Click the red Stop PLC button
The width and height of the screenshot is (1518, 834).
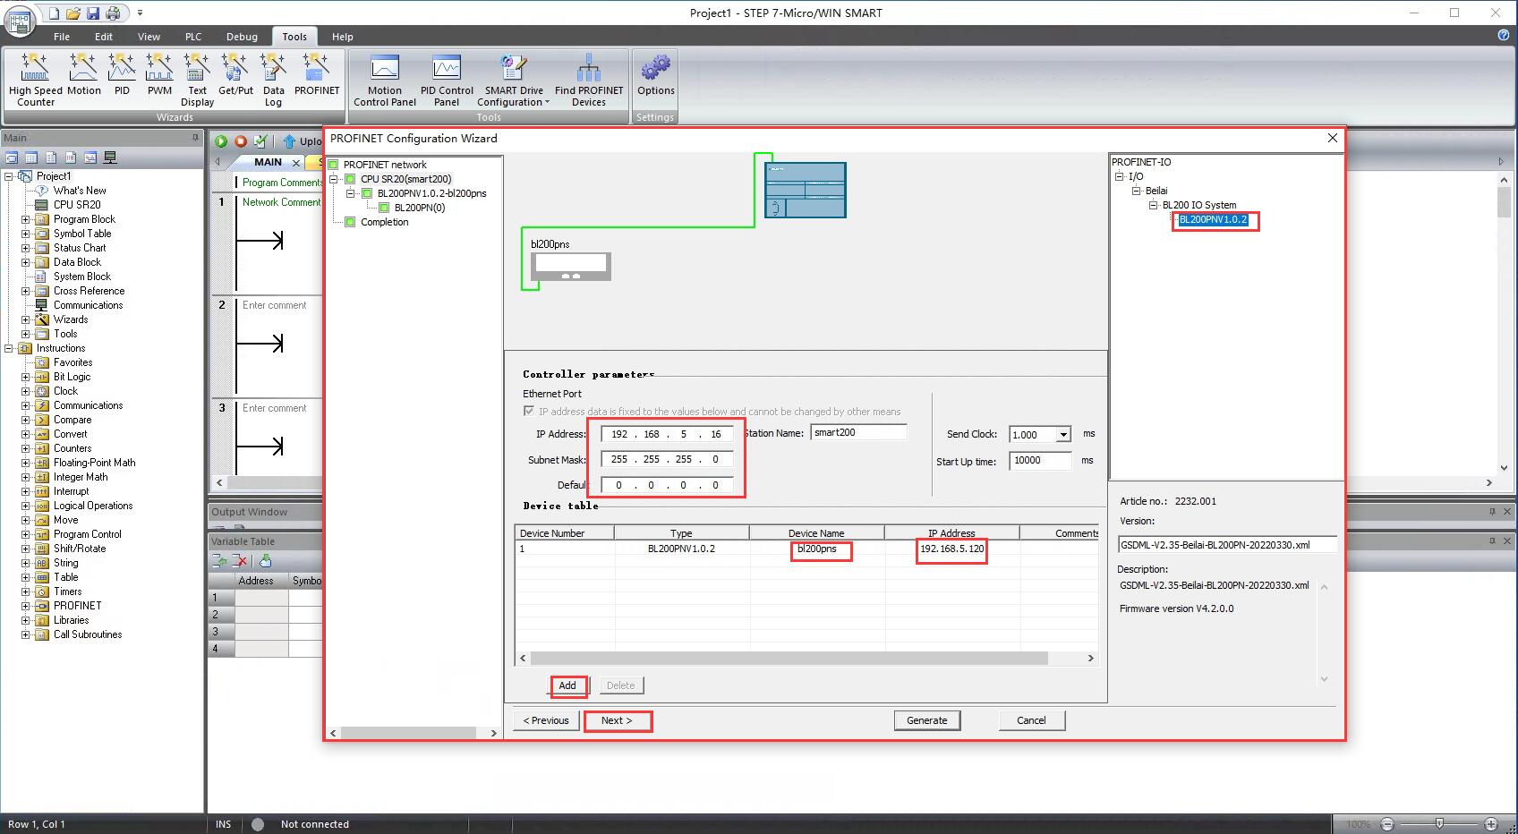coord(241,141)
